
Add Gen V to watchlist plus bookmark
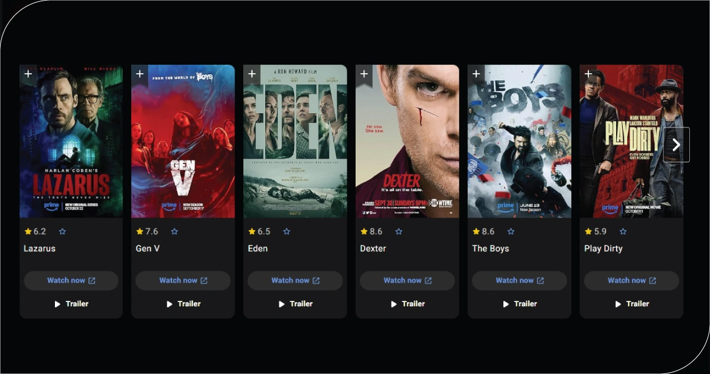pos(140,74)
